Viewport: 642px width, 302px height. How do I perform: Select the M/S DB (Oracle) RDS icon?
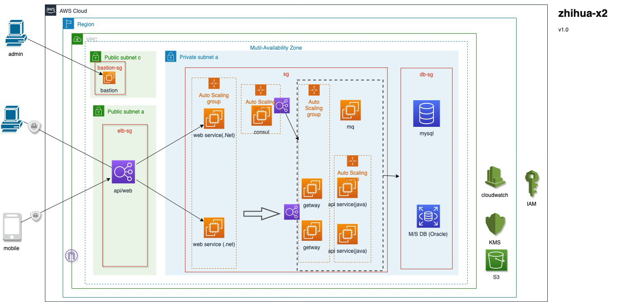pos(428,216)
